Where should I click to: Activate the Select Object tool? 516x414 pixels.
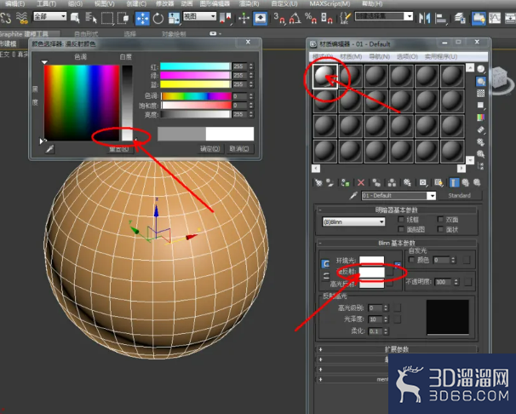(x=75, y=18)
